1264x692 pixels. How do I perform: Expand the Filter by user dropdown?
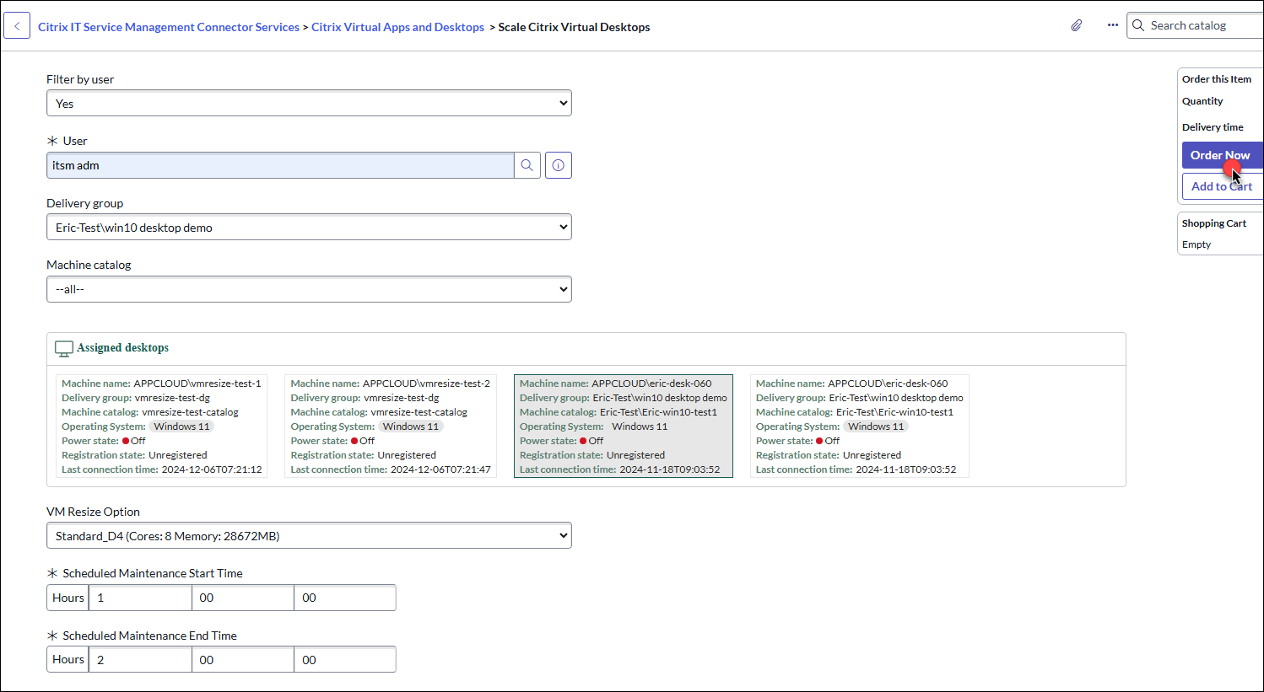[309, 104]
